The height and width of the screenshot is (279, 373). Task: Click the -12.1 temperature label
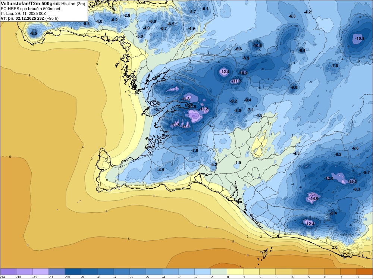185,127
